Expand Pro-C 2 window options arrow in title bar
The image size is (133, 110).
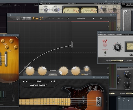click(x=8, y=15)
